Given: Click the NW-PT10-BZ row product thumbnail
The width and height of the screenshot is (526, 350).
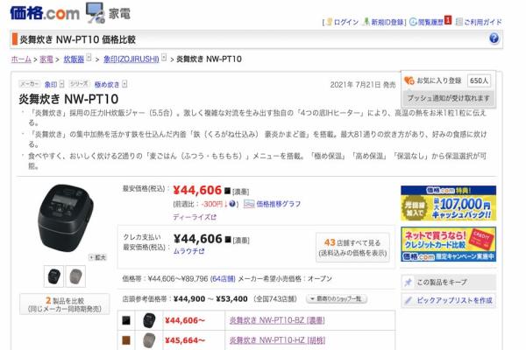Looking at the screenshot, I should pyautogui.click(x=149, y=320).
